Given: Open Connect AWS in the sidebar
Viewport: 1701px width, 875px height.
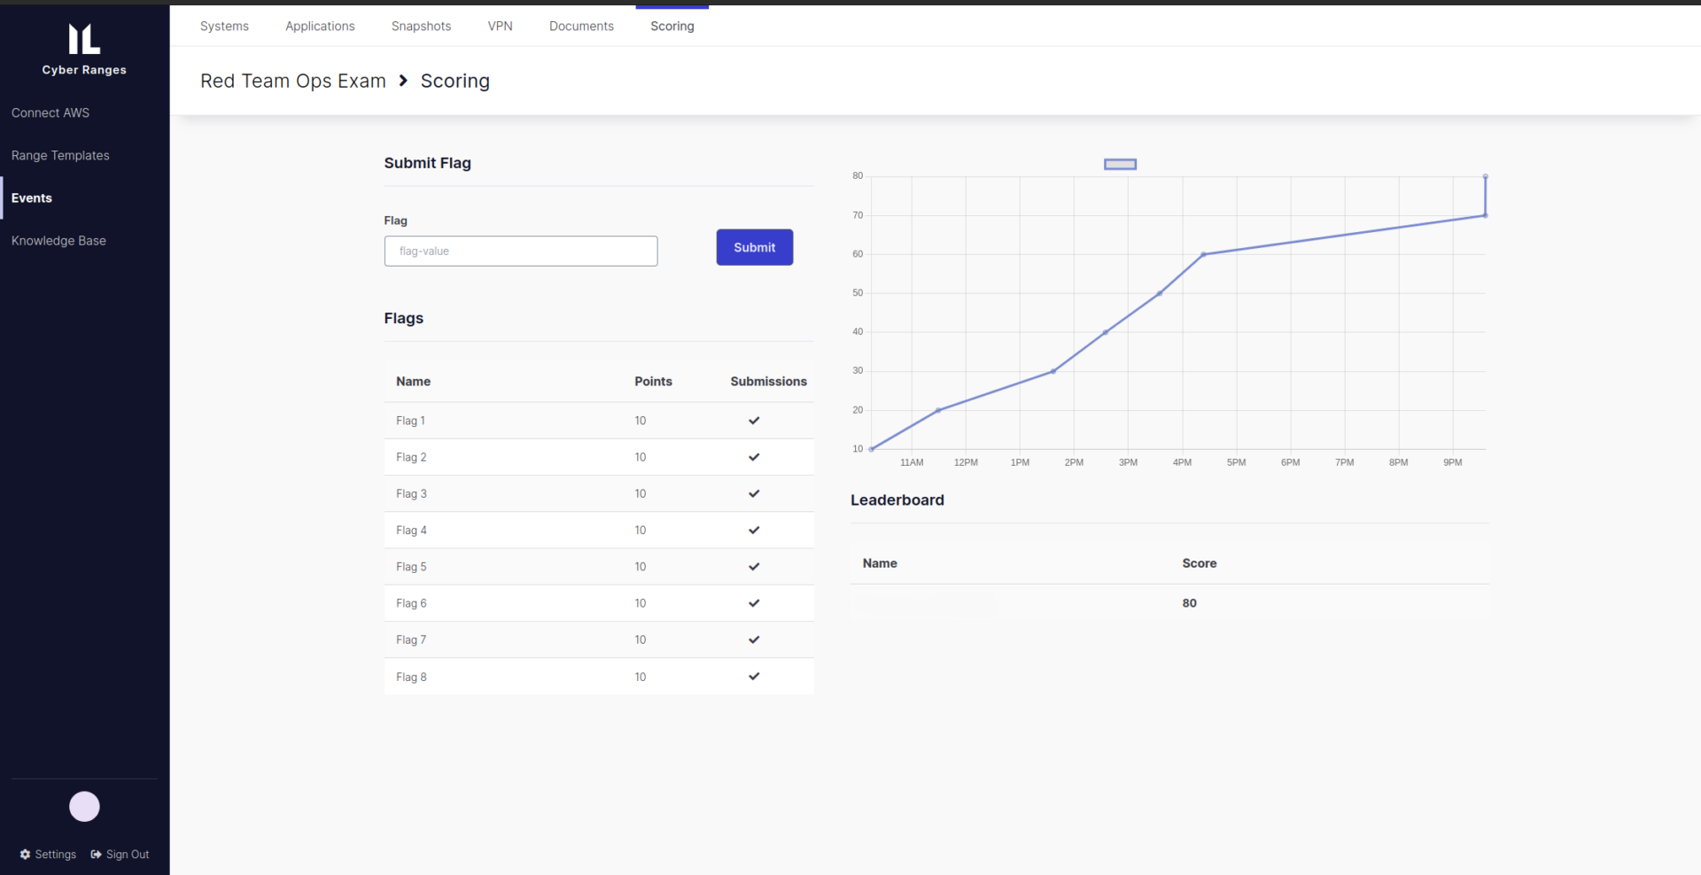Looking at the screenshot, I should click(50, 112).
